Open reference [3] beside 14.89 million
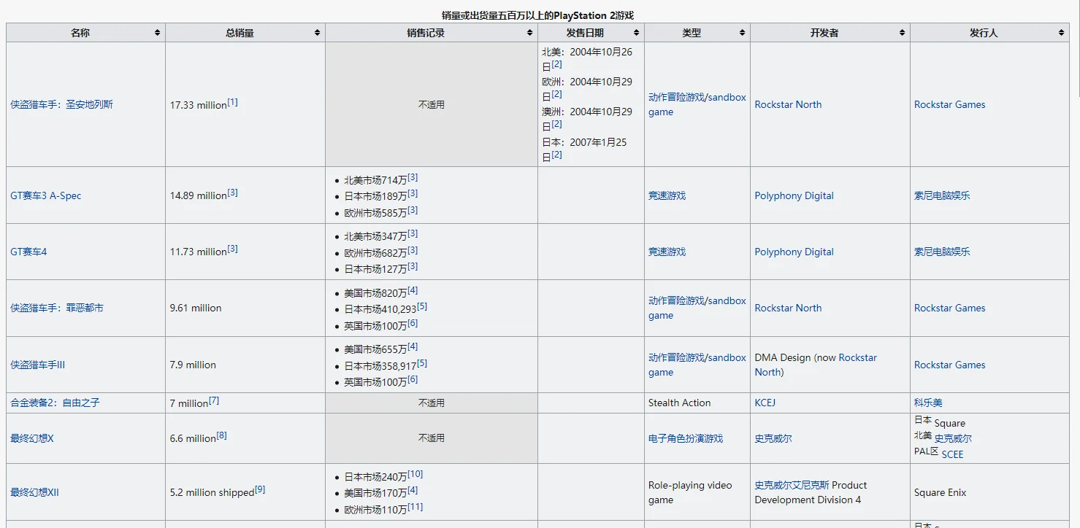The height and width of the screenshot is (528, 1080). pos(232,193)
